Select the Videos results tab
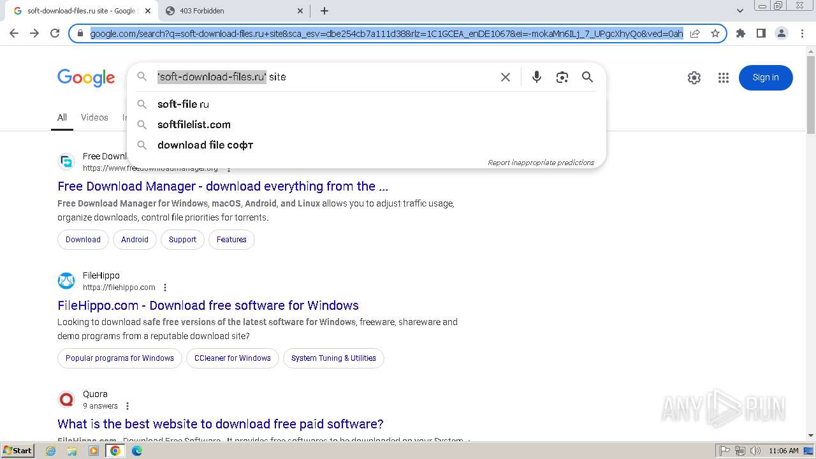 (94, 117)
